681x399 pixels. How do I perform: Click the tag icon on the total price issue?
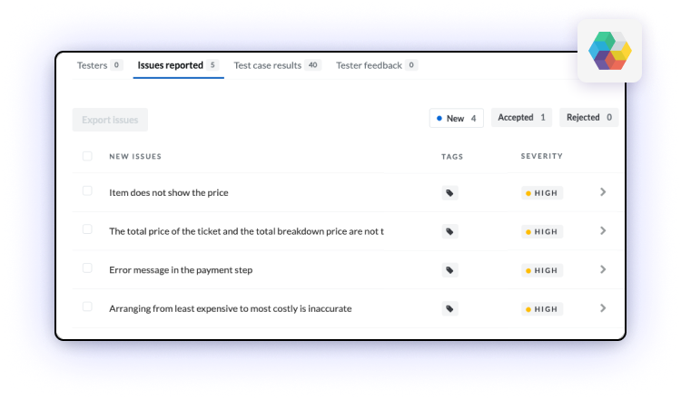click(449, 232)
